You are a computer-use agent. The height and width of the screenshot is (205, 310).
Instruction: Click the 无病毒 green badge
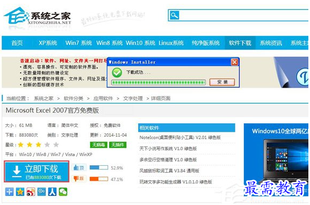(x=98, y=145)
